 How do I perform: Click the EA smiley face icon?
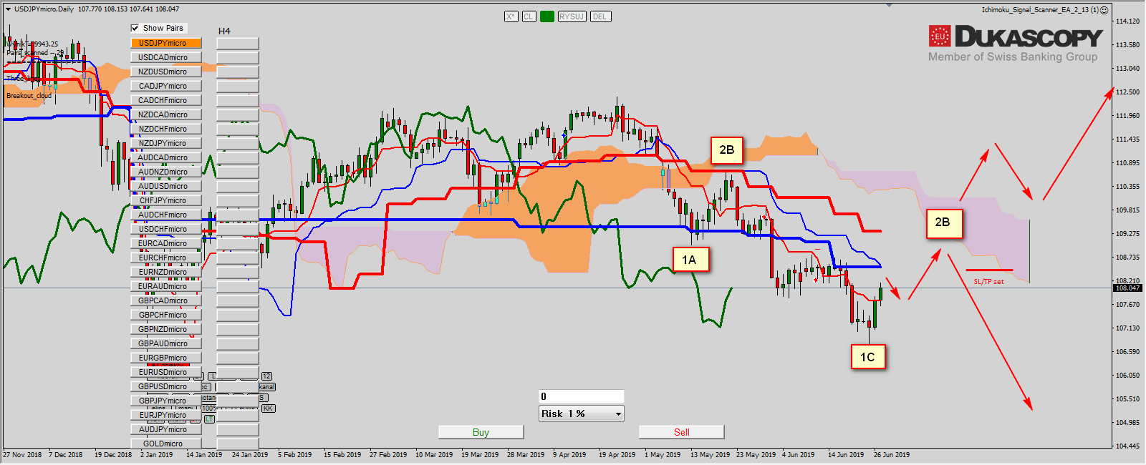(1104, 10)
